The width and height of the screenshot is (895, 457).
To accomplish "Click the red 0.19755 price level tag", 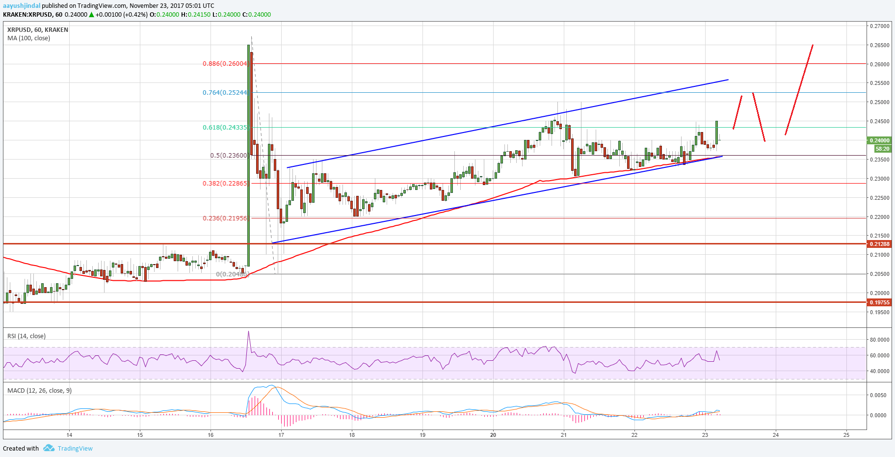I will (x=879, y=302).
